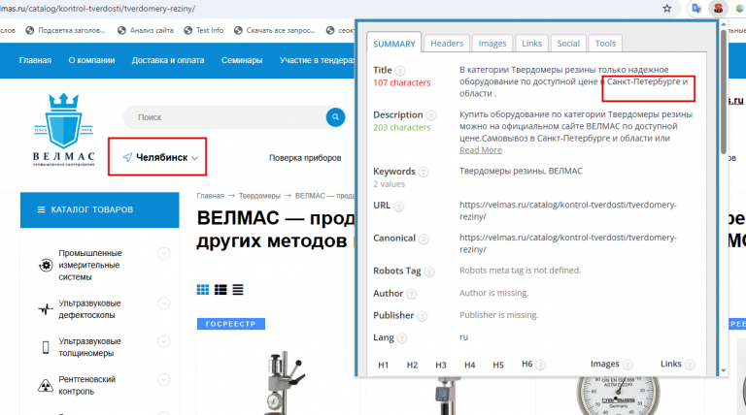The width and height of the screenshot is (746, 415).
Task: Click the popup scrollbar down arrow
Action: [x=723, y=370]
